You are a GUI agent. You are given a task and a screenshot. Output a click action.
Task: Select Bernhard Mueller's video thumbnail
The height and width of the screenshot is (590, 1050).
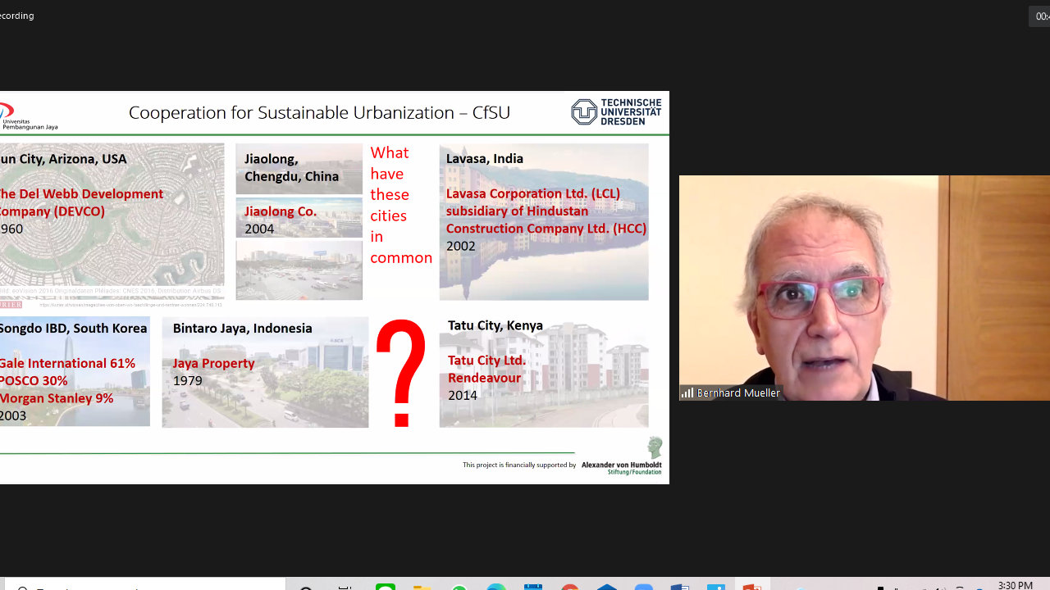click(x=865, y=288)
